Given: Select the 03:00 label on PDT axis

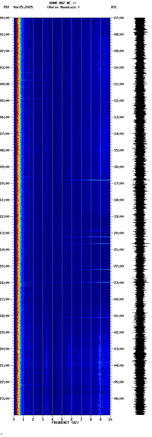Looking at the screenshot, I should tap(5, 68).
